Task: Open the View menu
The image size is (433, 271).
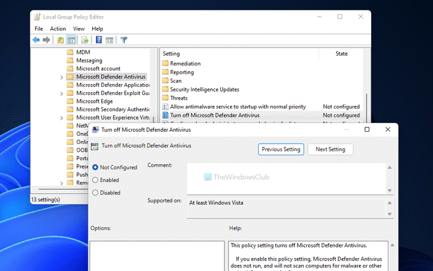Action: (x=79, y=28)
